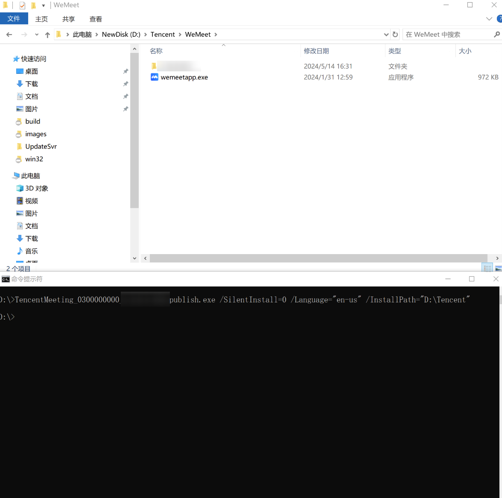The image size is (502, 498).
Task: Click the 命令提示符 window system icon
Action: tap(6, 279)
